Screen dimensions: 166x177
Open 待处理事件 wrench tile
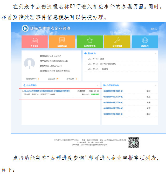click(x=117, y=40)
